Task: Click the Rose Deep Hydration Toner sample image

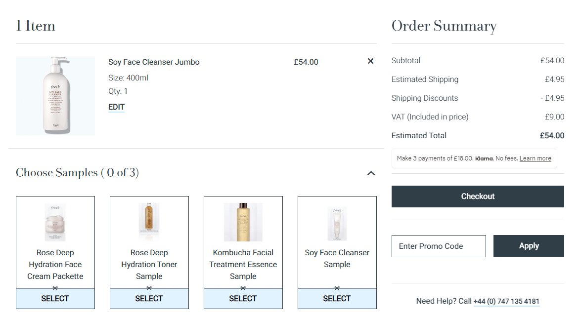Action: coord(149,222)
